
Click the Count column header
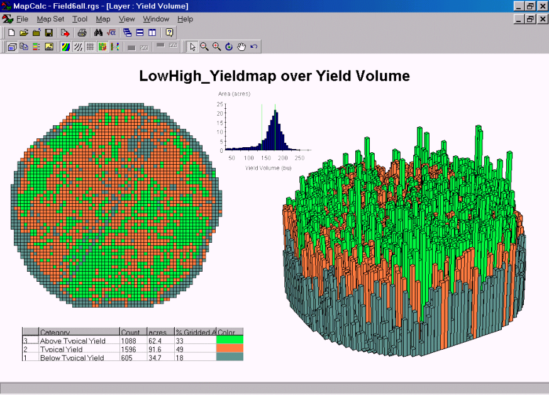point(132,331)
